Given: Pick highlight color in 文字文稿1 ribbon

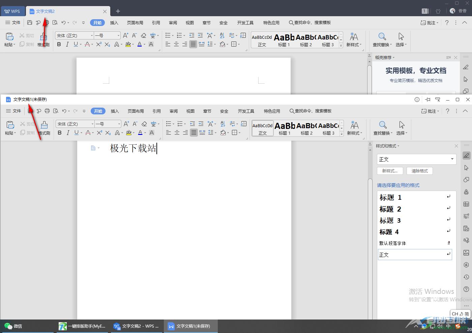Looking at the screenshot, I should point(128,133).
